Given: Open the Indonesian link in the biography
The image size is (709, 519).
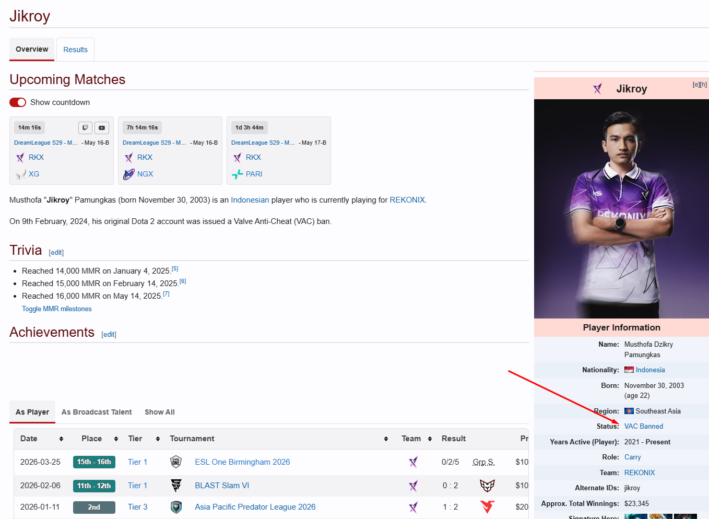Looking at the screenshot, I should pyautogui.click(x=250, y=200).
